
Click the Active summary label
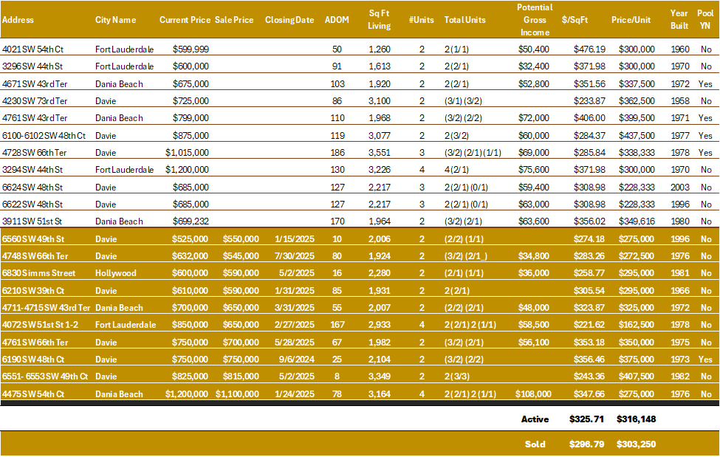point(535,419)
